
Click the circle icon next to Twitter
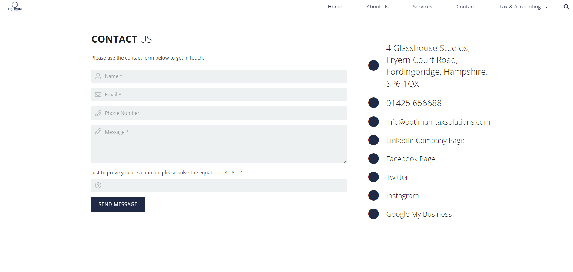[373, 177]
